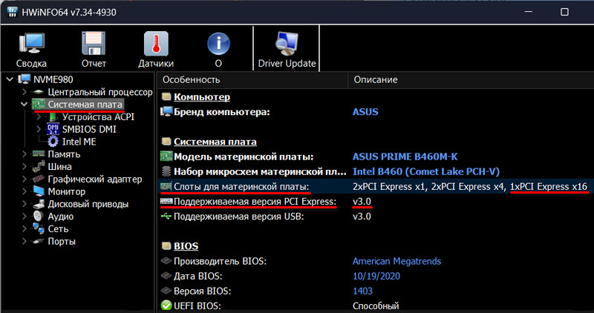This screenshot has width=594, height=313.
Task: Expand the Аудио node
Action: coord(25,217)
